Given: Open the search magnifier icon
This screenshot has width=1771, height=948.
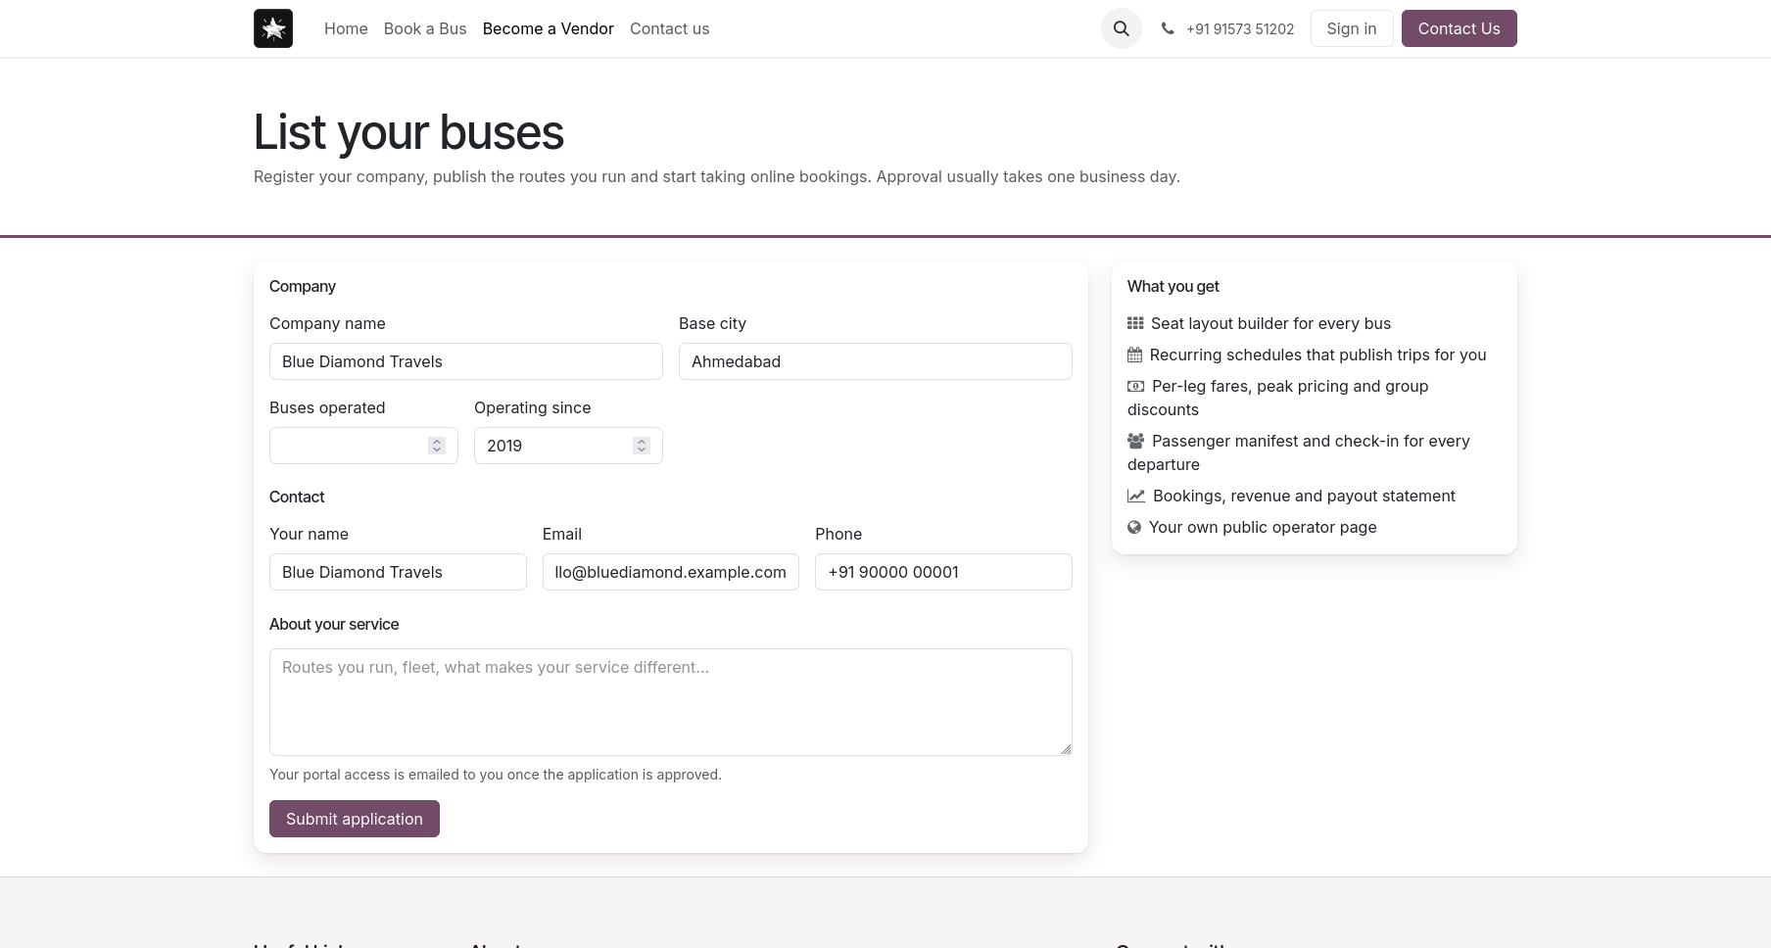Looking at the screenshot, I should pos(1122,28).
